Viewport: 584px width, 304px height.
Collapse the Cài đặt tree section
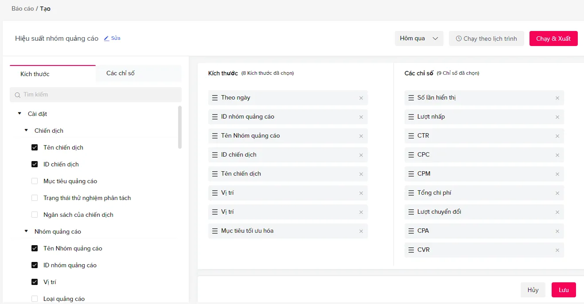(19, 114)
